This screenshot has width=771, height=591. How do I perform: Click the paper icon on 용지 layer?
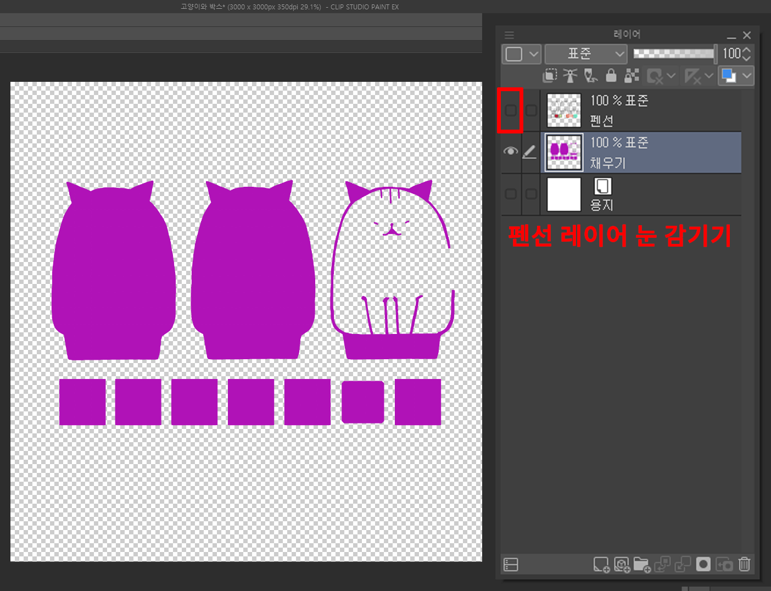tap(602, 186)
